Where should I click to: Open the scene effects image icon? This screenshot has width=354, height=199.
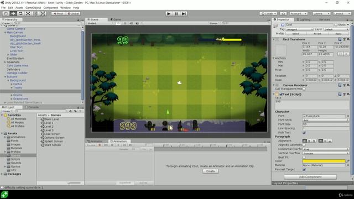[x=137, y=23]
